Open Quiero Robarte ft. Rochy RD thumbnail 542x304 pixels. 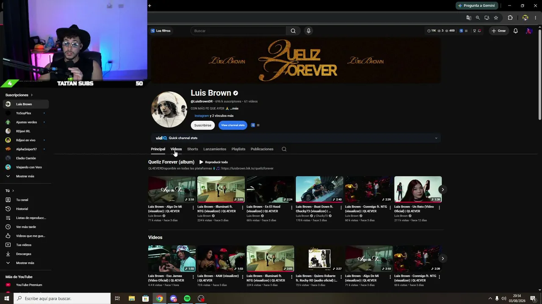[320, 258]
